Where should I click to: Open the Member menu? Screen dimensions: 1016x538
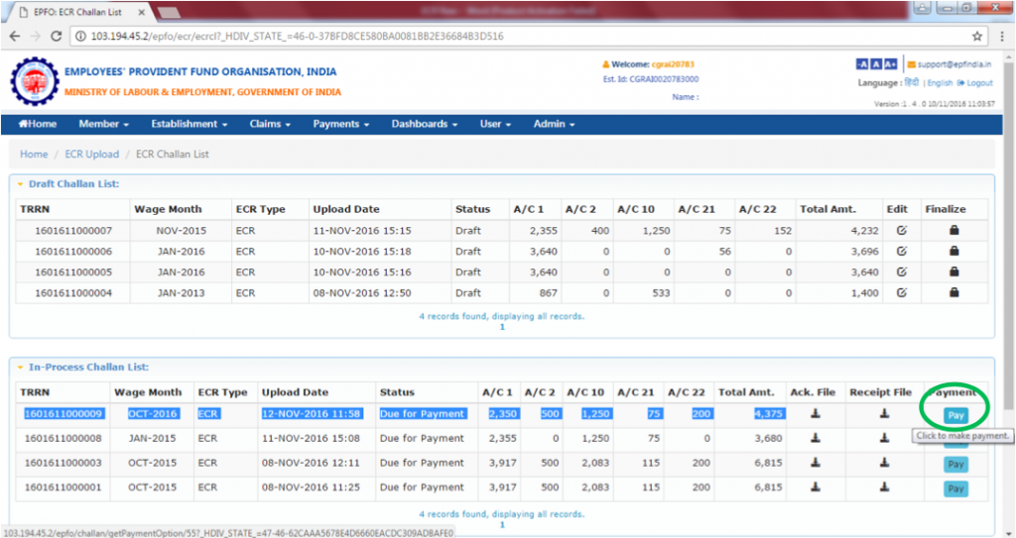pyautogui.click(x=104, y=124)
